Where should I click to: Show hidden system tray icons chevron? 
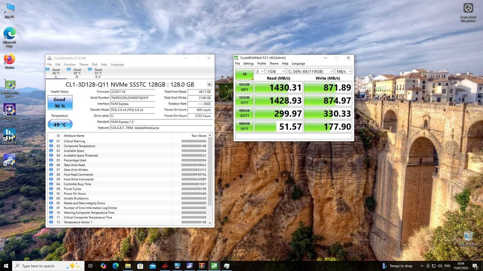(x=422, y=266)
